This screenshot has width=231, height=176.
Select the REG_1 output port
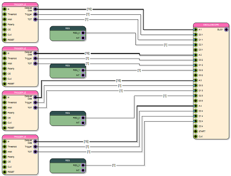83,70
